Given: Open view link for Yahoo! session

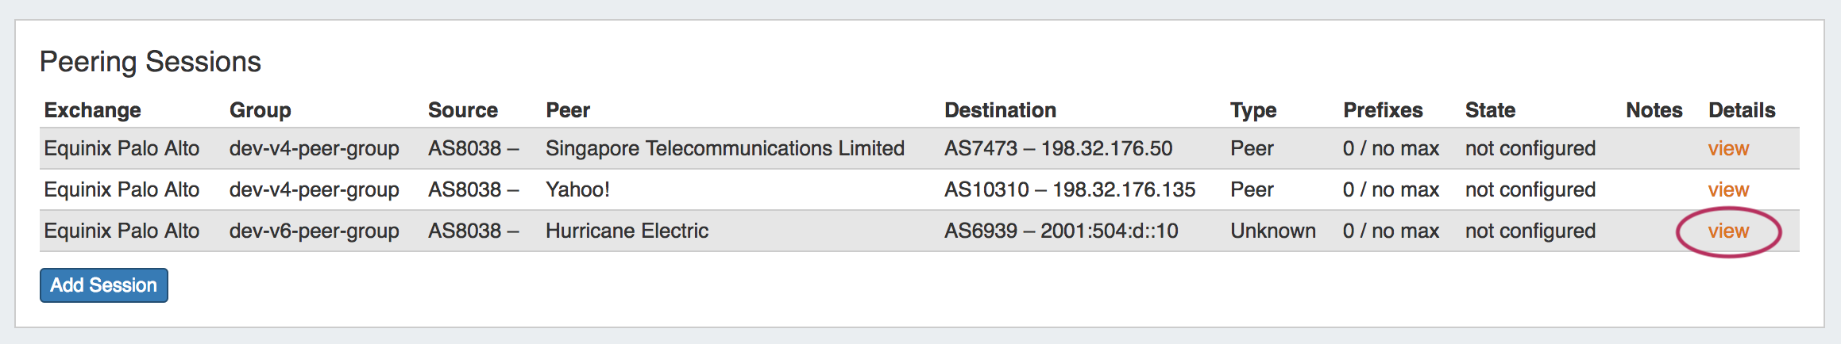Looking at the screenshot, I should [x=1728, y=190].
